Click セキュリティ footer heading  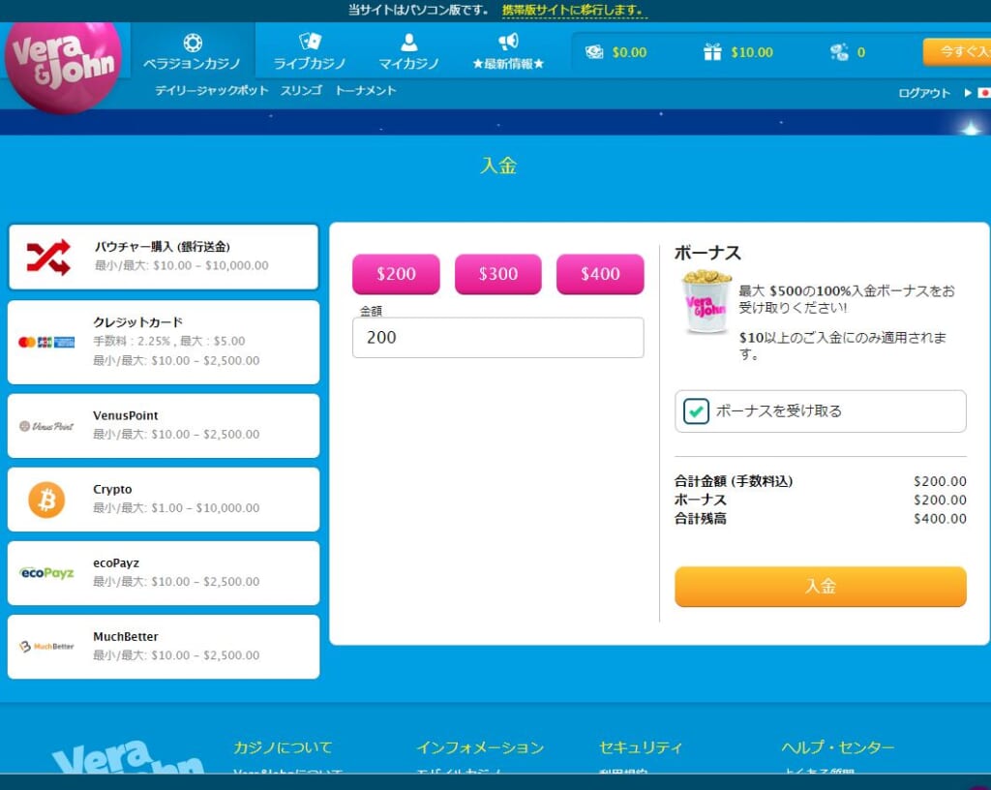pyautogui.click(x=641, y=747)
